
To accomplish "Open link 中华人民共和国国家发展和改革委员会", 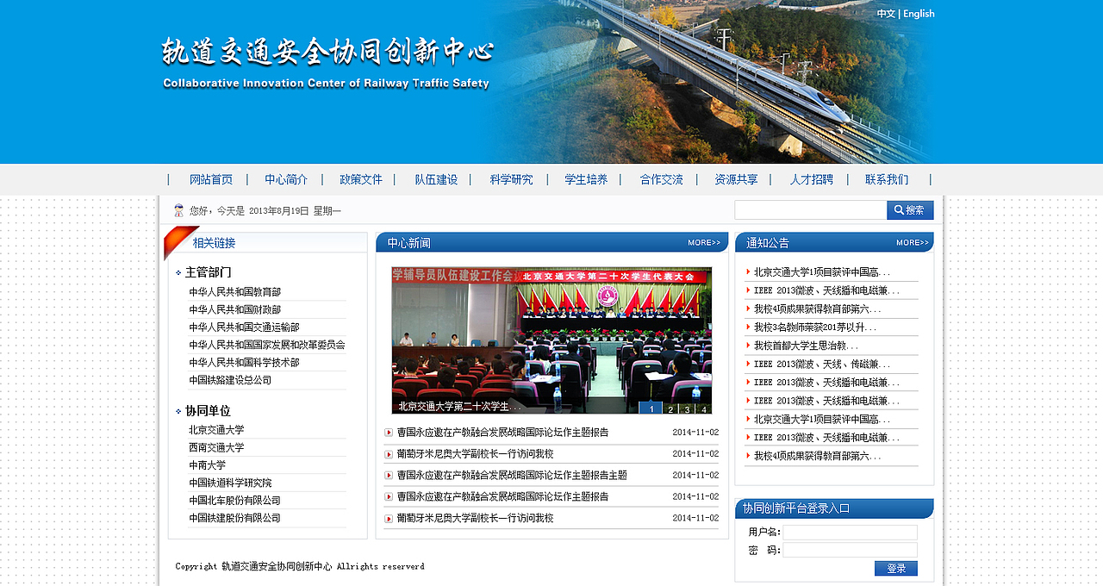I will [267, 345].
